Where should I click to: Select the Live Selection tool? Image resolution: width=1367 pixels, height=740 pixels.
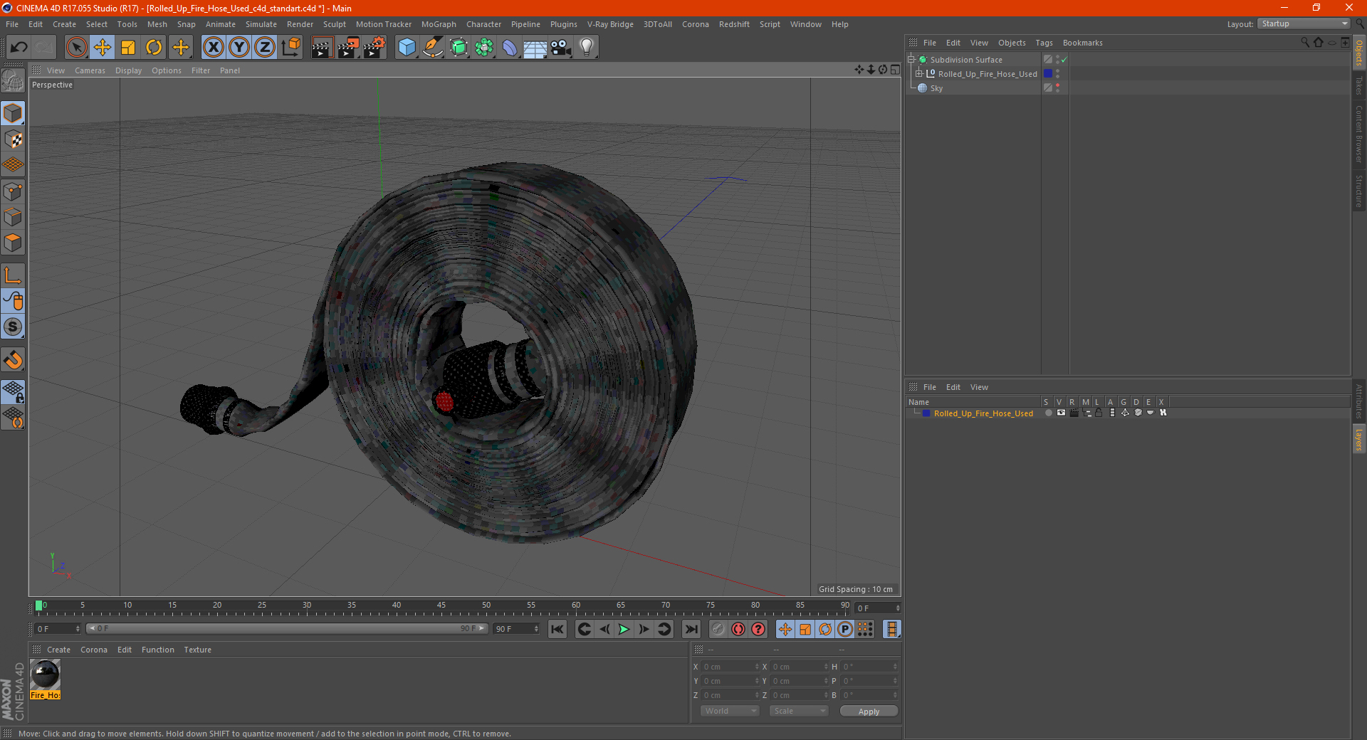pyautogui.click(x=76, y=48)
